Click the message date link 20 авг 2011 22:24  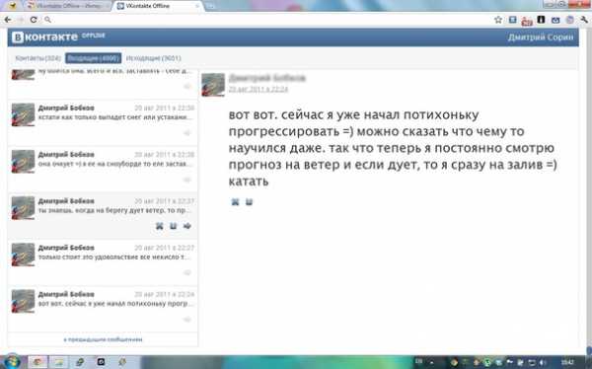259,89
